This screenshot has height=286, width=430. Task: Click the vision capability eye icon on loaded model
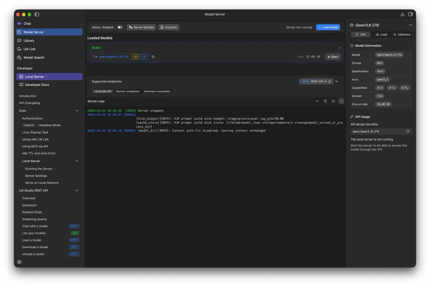click(136, 57)
